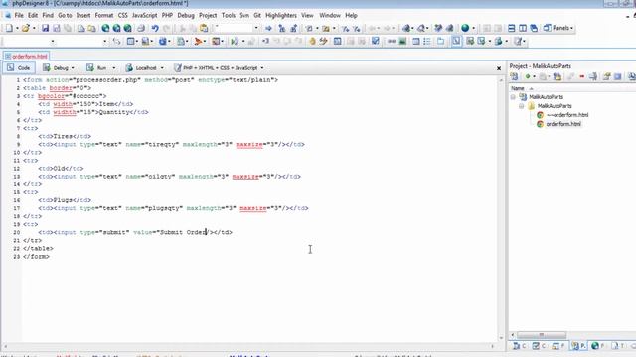Close the code editor pane with the X

[x=499, y=68]
